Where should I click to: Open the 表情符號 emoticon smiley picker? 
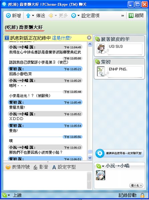8,167
